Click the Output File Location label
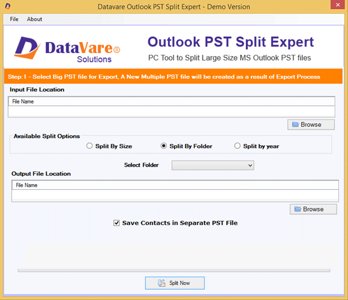This screenshot has width=348, height=300. (41, 174)
